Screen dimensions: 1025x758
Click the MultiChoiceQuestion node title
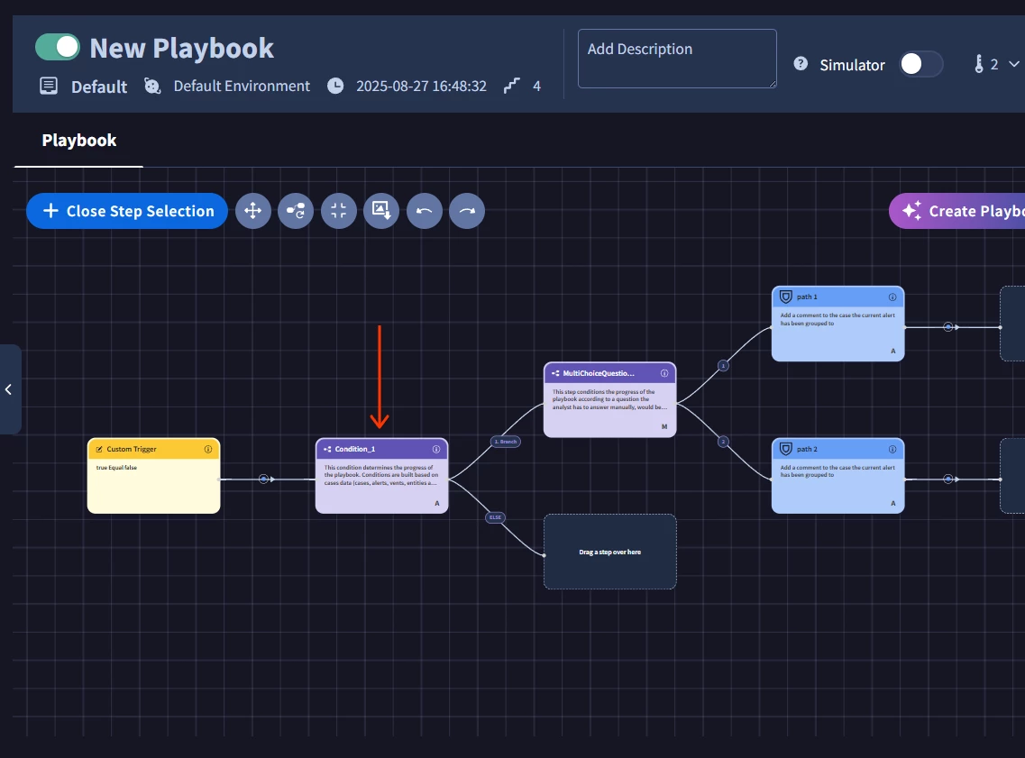598,373
